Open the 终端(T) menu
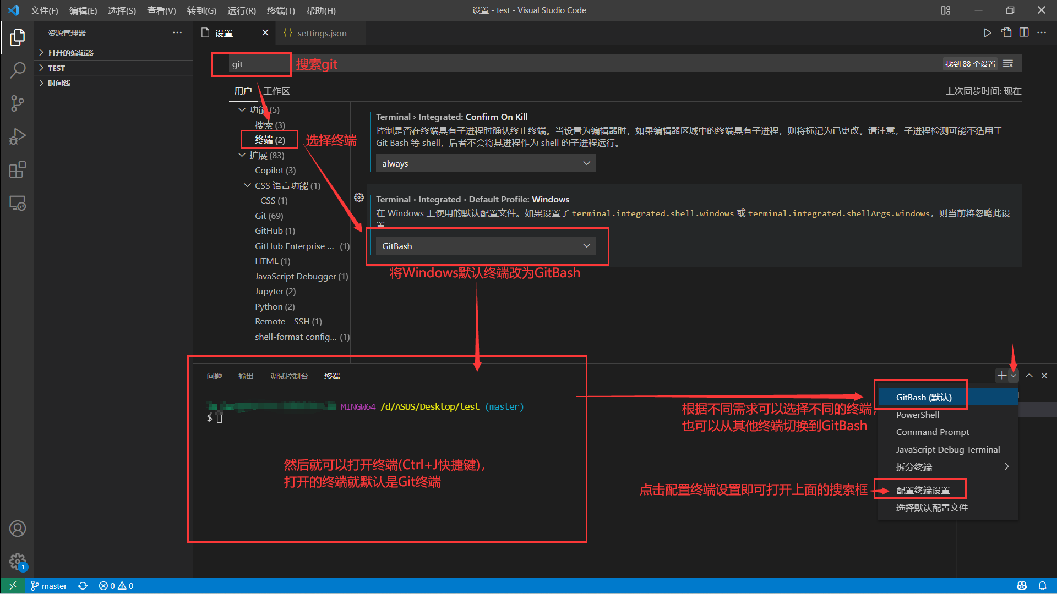The height and width of the screenshot is (594, 1057). pyautogui.click(x=281, y=10)
